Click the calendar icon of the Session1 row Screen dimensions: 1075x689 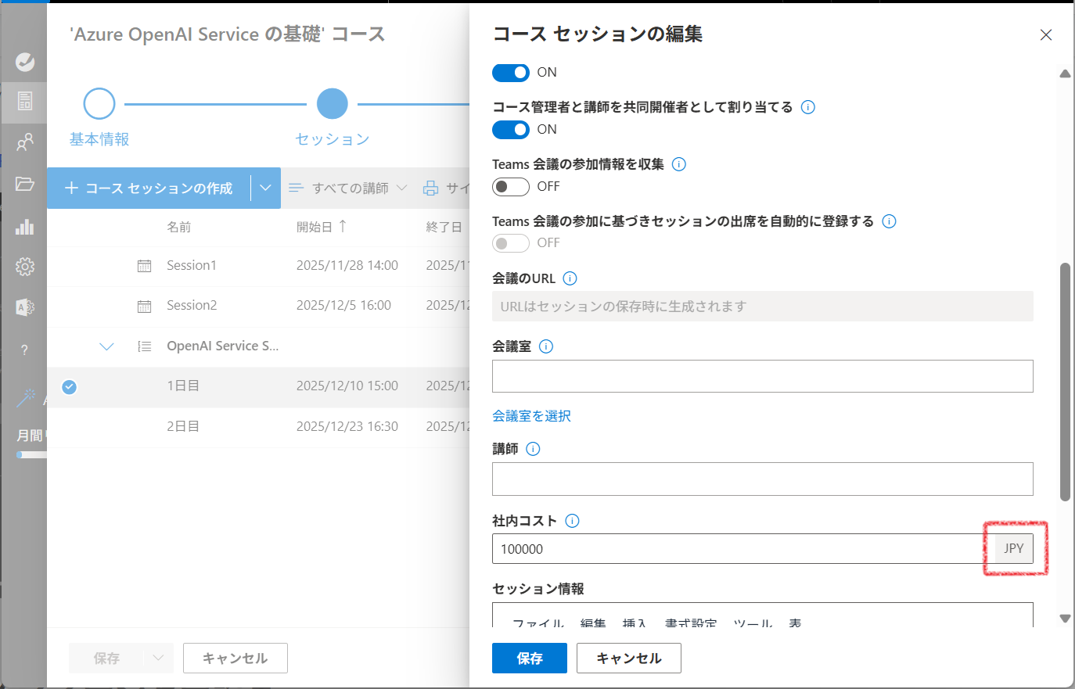(145, 266)
